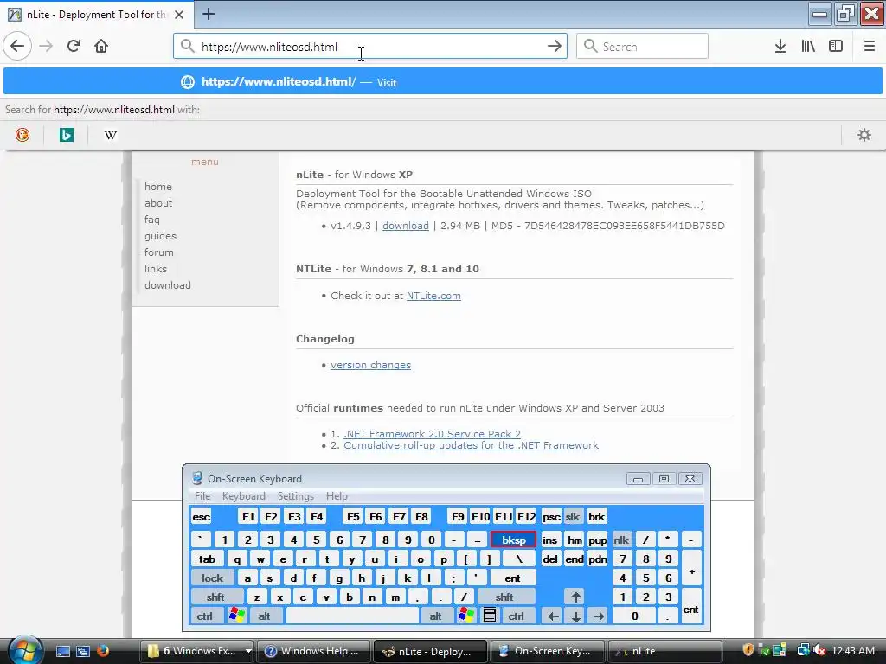886x664 pixels.
Task: Search with Wikipedia engine icon
Action: (x=111, y=135)
